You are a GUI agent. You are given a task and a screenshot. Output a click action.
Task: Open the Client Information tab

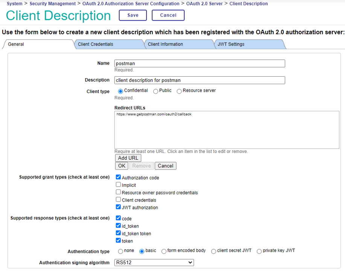pyautogui.click(x=165, y=44)
